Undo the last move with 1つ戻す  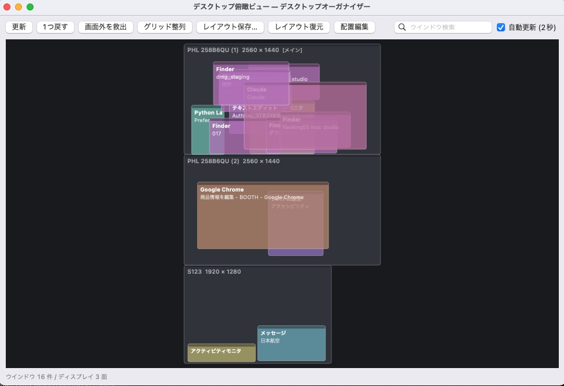56,27
